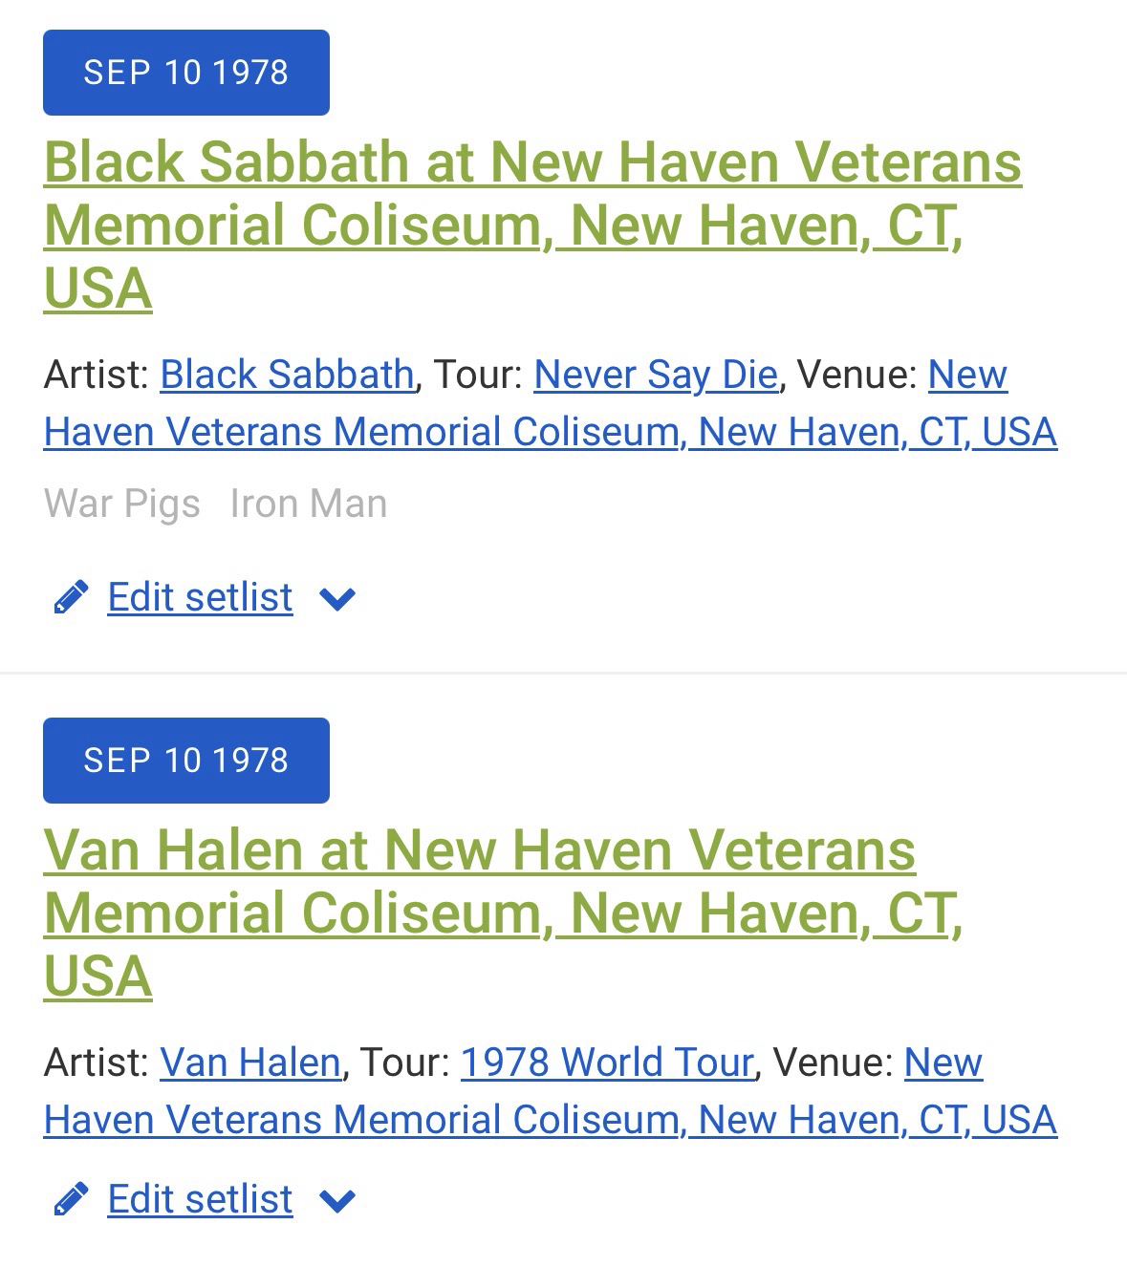Open the 1978 World Tour link
Viewport: 1127px width, 1267px height.
(x=607, y=1063)
